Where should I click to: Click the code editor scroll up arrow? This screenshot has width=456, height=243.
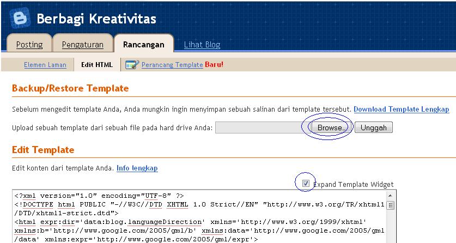coord(390,196)
